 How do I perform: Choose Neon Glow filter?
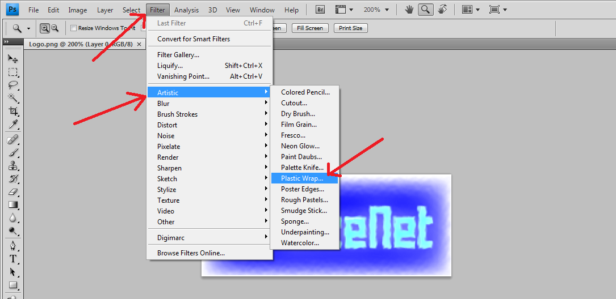(304, 146)
